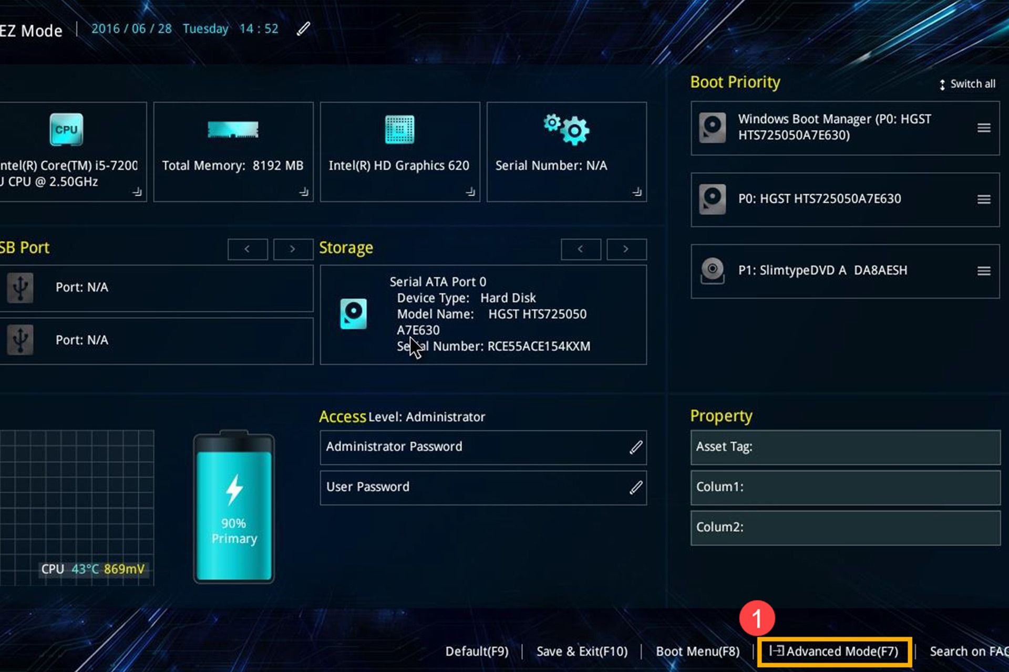Click the Windows Boot Manager drive icon
1009x672 pixels.
(x=712, y=127)
